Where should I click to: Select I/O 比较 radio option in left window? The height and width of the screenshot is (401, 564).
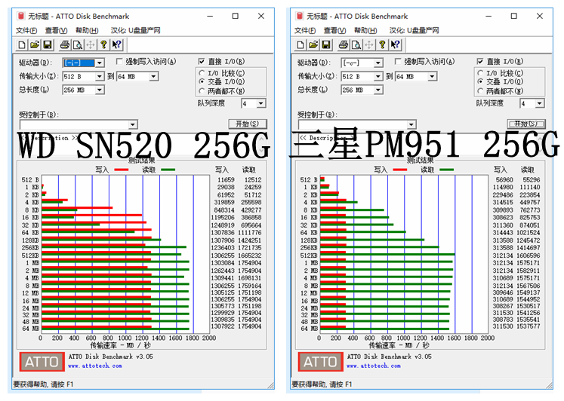[202, 73]
